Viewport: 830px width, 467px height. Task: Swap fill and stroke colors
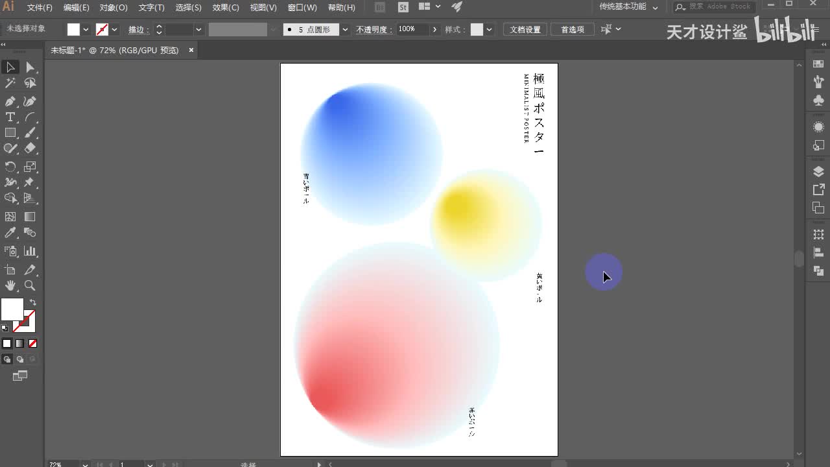pos(32,302)
